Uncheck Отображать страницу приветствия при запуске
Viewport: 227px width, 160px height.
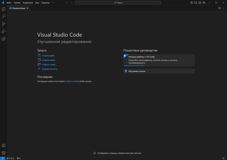[95, 153]
